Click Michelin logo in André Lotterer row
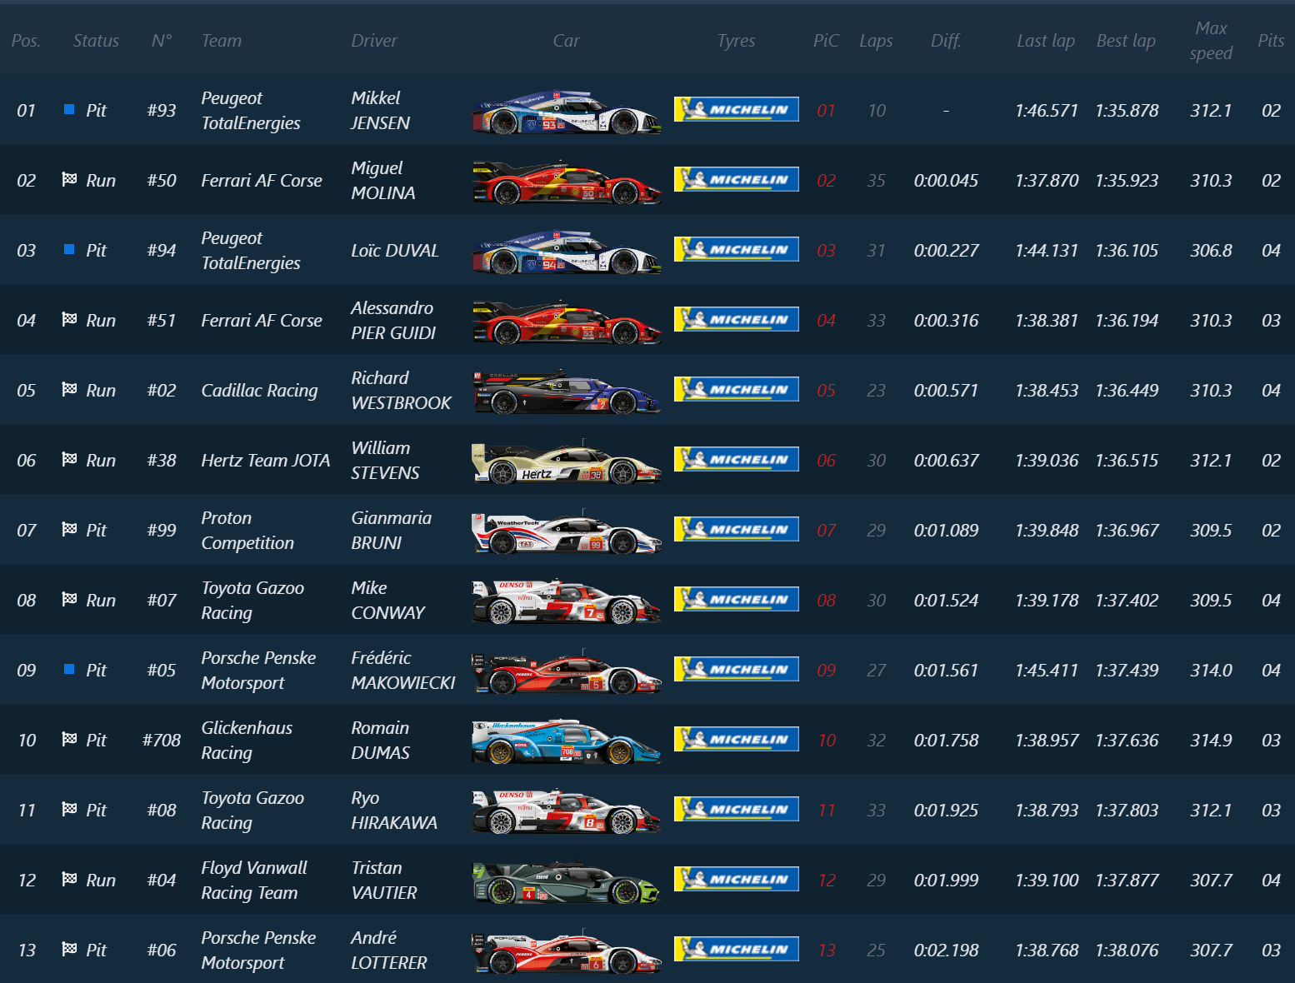 click(737, 949)
